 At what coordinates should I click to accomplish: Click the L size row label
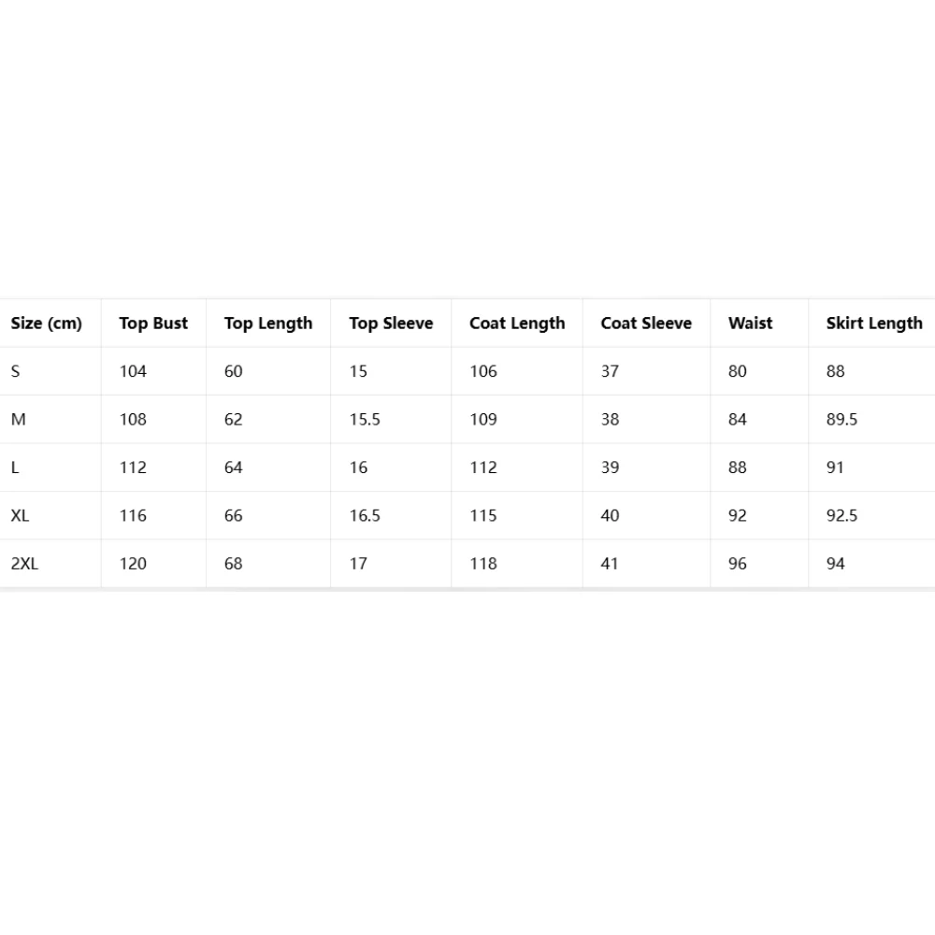15,467
